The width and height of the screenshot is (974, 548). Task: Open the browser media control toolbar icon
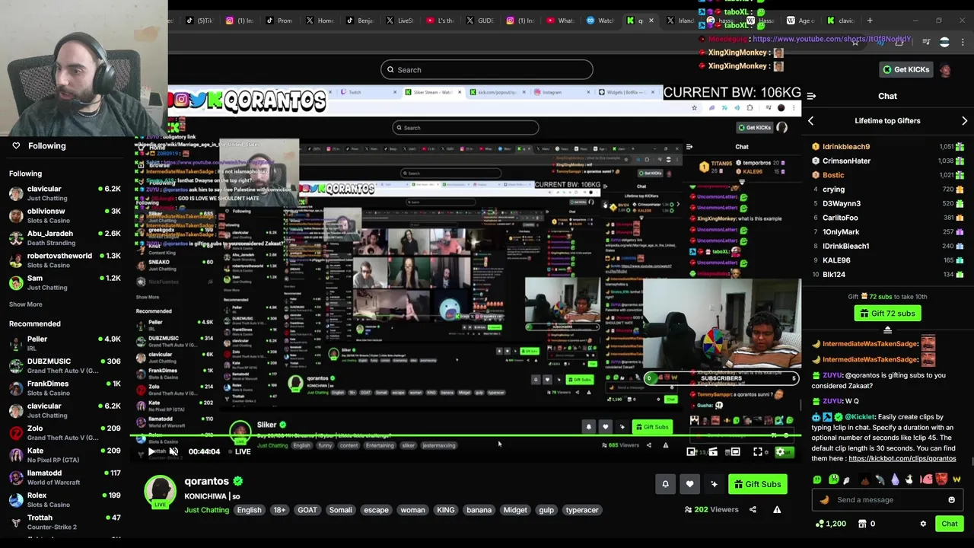[x=926, y=42]
